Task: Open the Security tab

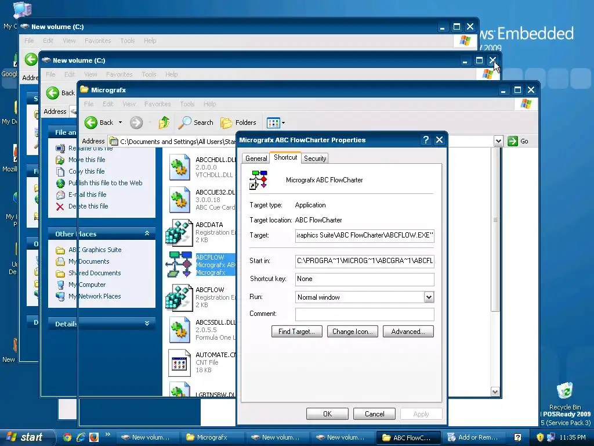Action: pos(315,159)
